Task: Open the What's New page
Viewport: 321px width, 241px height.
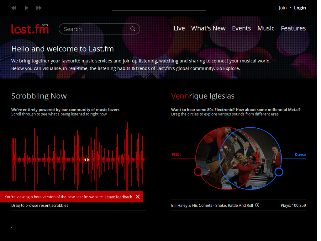Action: click(x=208, y=28)
